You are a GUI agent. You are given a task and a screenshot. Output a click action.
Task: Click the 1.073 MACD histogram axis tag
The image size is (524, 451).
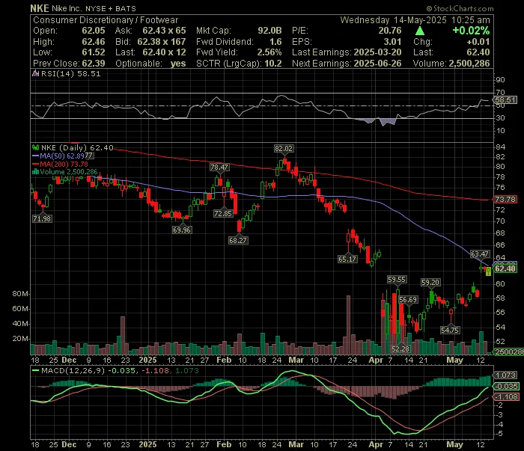pos(505,375)
